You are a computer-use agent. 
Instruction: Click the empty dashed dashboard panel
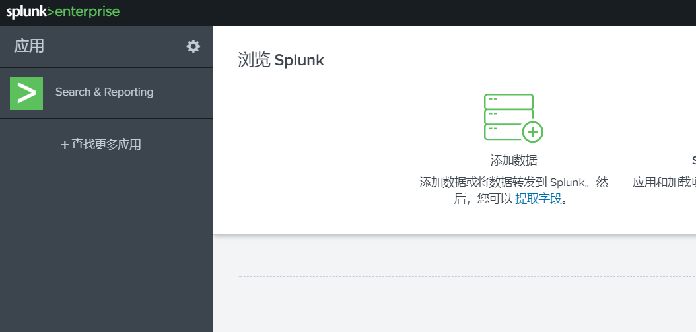(x=467, y=304)
